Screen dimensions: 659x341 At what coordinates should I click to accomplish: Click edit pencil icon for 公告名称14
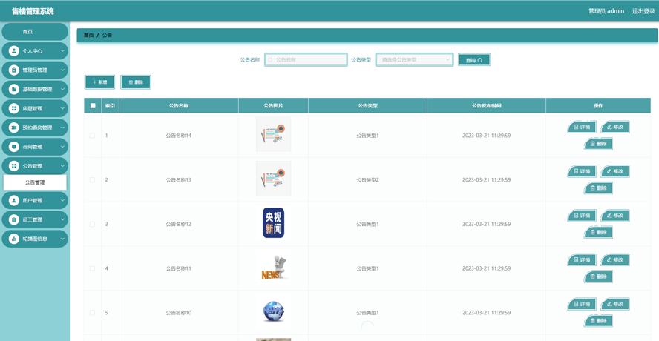(609, 127)
